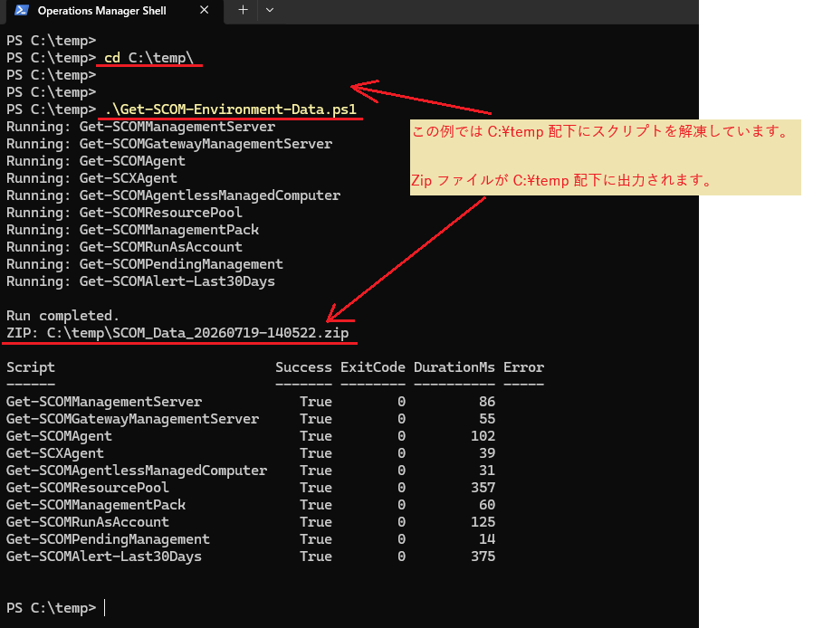Screen dimensions: 813x628
Task: Click Get-SCXAgent in the results table
Action: [x=55, y=452]
